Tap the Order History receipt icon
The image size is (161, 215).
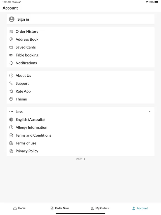pyautogui.click(x=11, y=32)
